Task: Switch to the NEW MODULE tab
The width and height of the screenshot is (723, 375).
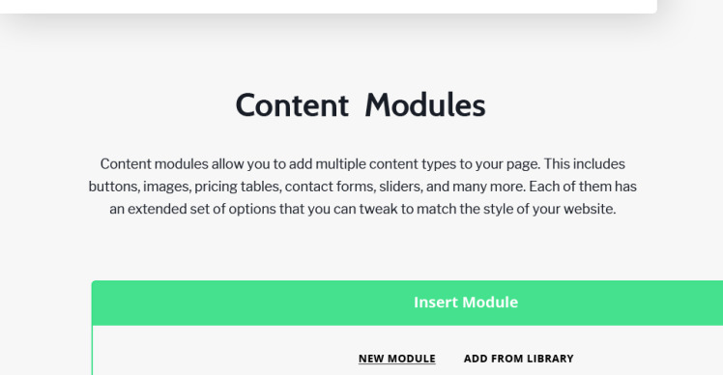Action: (396, 359)
